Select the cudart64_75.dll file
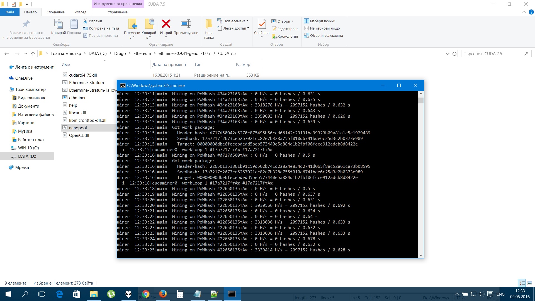Screen dimensions: 535x301 83,75
